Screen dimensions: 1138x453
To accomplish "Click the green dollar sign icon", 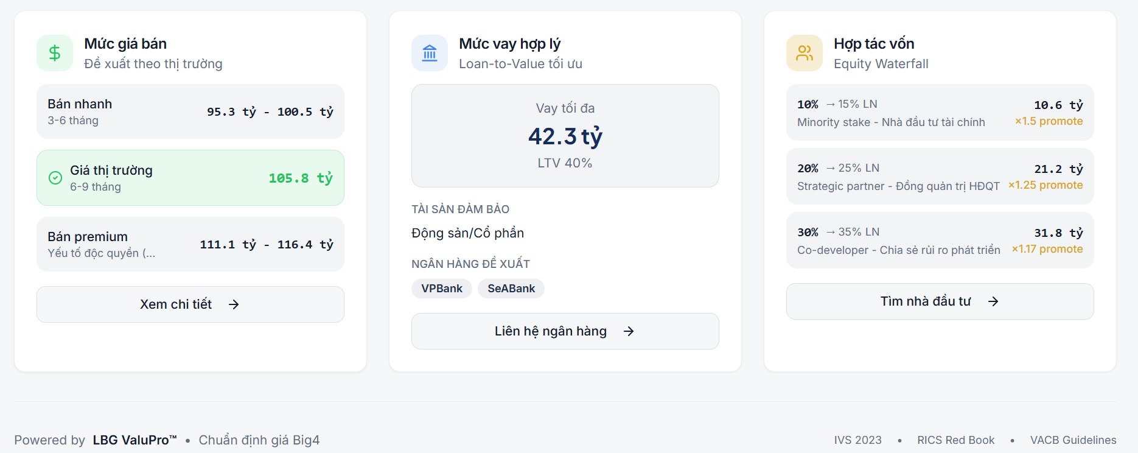I will pos(55,54).
